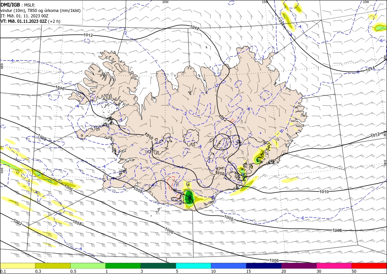Click 'vindur (10m), T850 og úrkoma' line
The height and width of the screenshot is (274, 387).
tap(41, 10)
